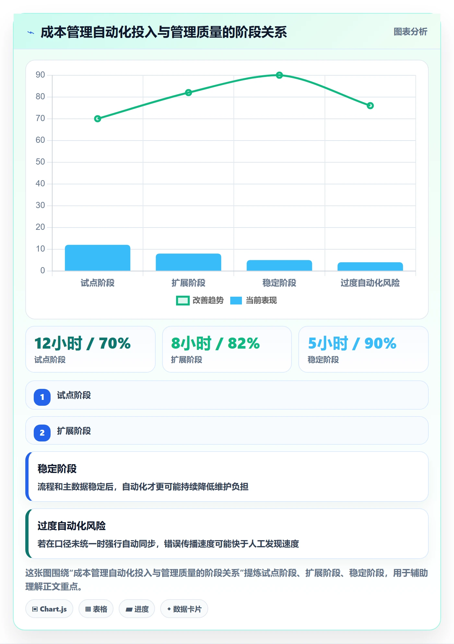Click the 试点阶段 x-axis label
454x644 pixels.
point(98,283)
